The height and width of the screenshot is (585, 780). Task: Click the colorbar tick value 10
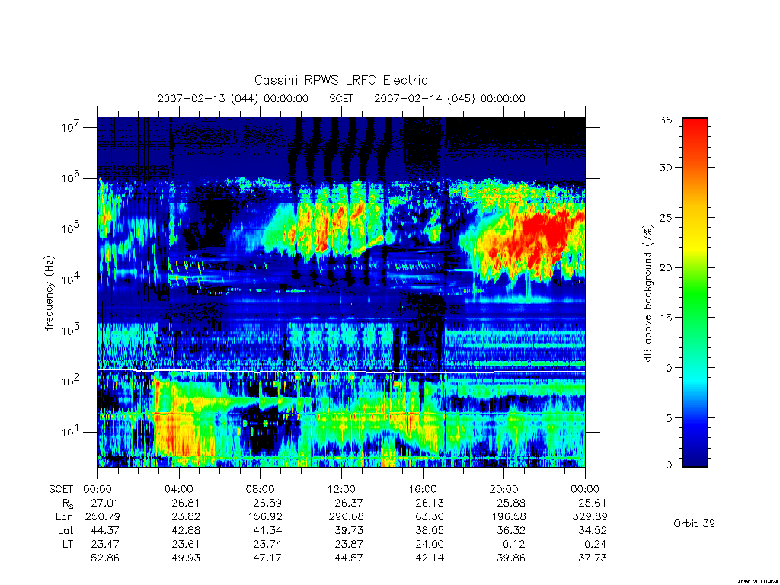click(666, 368)
